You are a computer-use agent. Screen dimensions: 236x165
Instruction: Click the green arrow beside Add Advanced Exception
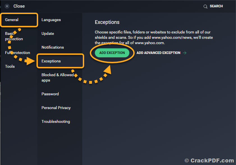point(185,53)
